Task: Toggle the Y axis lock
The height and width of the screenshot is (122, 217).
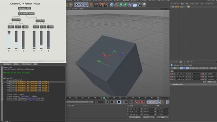Action: [x=81, y=4]
